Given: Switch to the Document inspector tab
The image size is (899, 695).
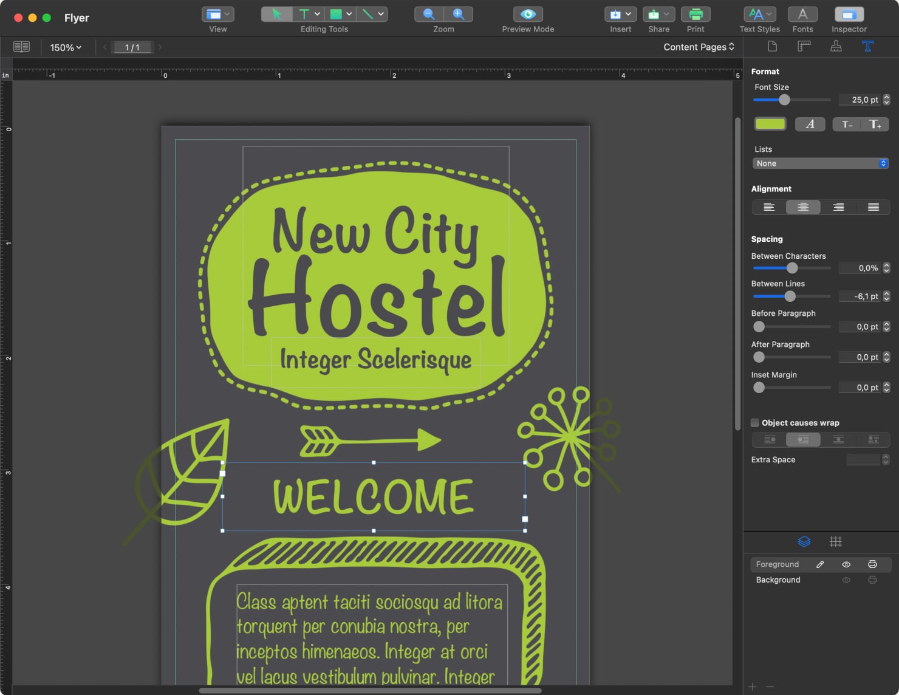Looking at the screenshot, I should [772, 46].
